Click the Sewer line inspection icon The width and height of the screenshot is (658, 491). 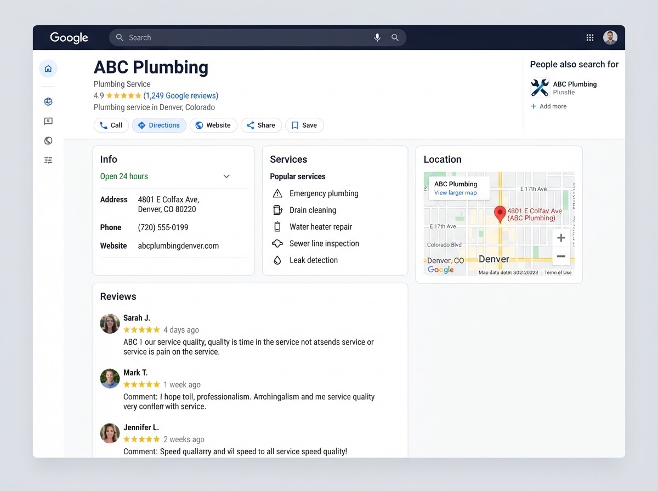click(x=277, y=243)
